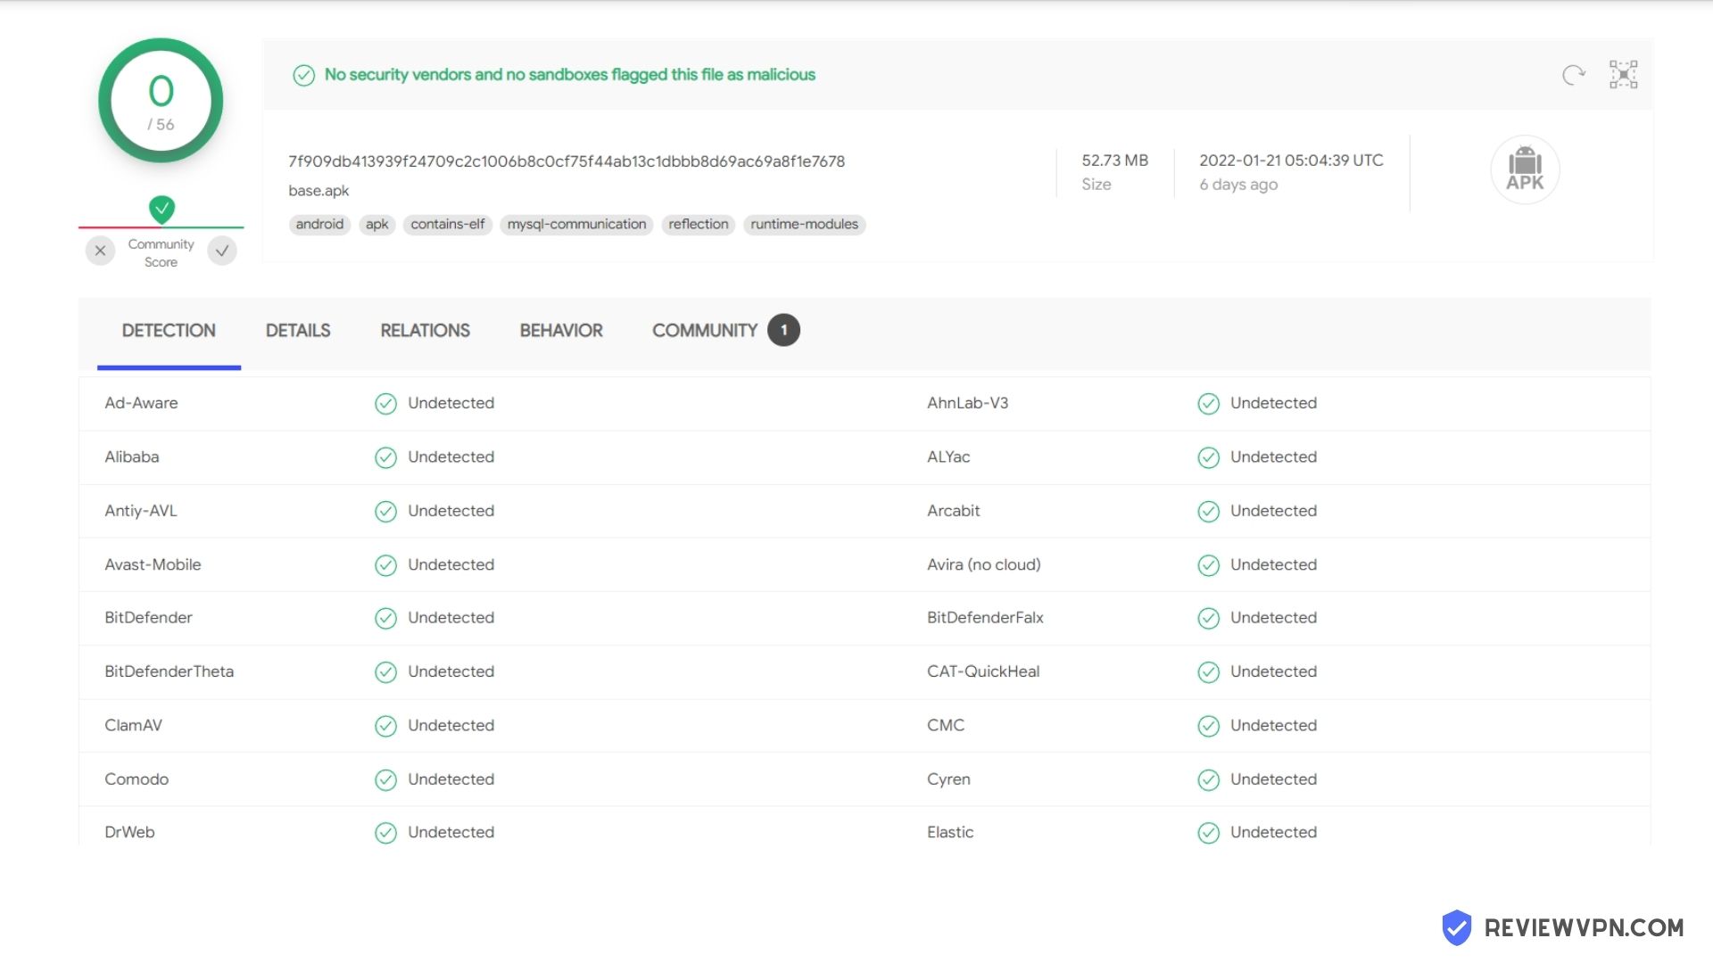Open the similarity graph icon
The width and height of the screenshot is (1713, 963).
click(x=1623, y=75)
